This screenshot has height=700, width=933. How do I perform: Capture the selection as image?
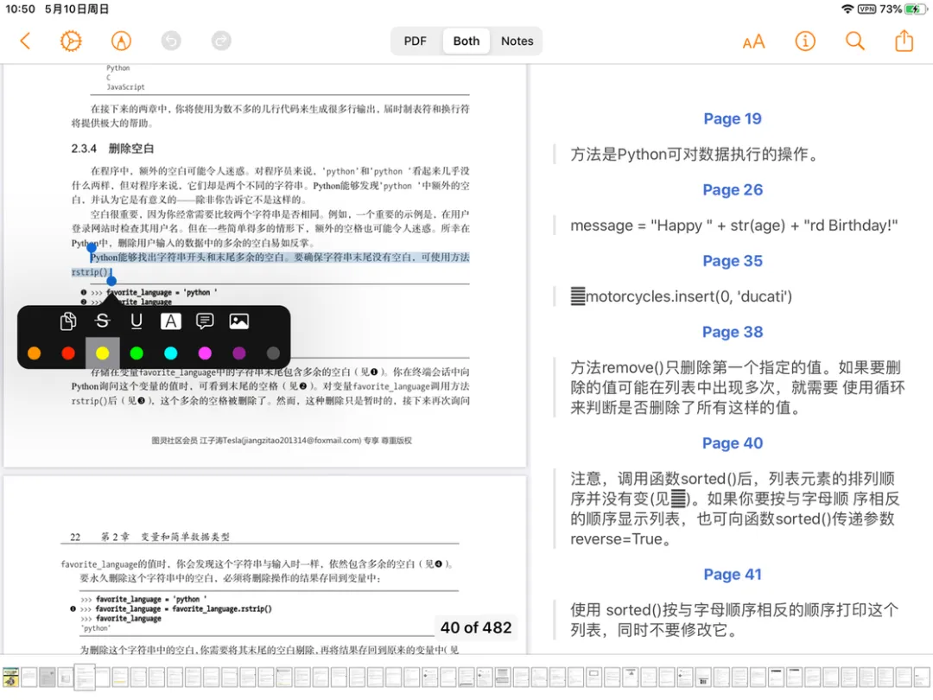[x=238, y=321]
